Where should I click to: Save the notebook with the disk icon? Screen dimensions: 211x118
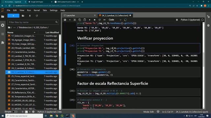pos(65,20)
